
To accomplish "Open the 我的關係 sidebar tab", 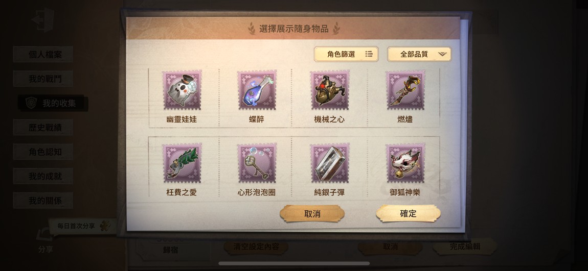I will tap(43, 201).
